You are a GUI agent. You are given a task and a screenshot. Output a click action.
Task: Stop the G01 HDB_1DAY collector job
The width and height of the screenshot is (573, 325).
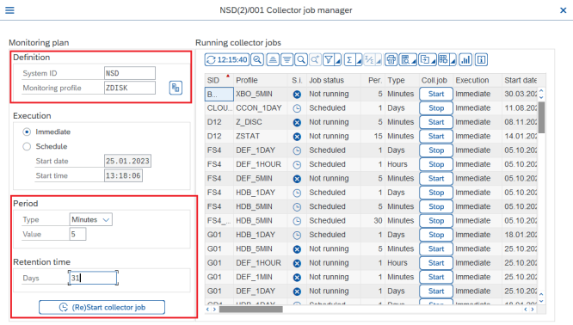[x=436, y=235]
